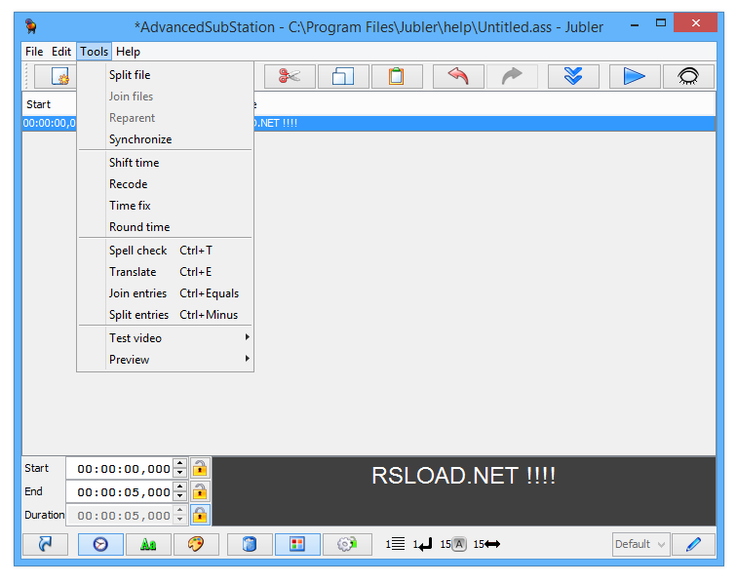Click the eye preview toolbar icon

click(688, 76)
